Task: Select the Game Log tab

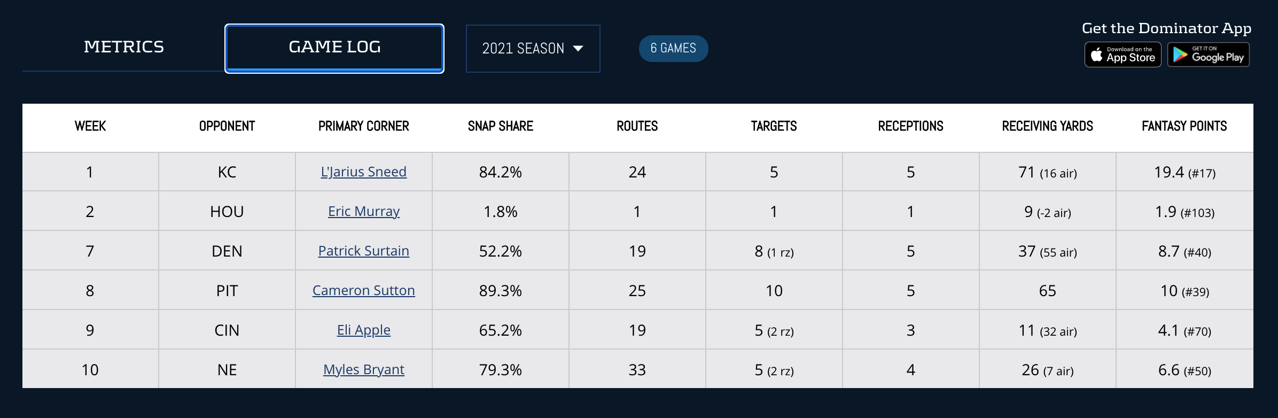Action: pos(334,48)
